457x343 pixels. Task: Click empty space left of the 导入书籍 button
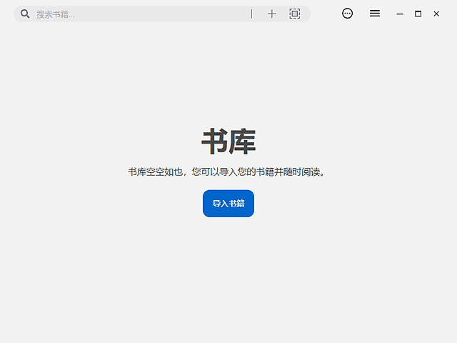129,204
